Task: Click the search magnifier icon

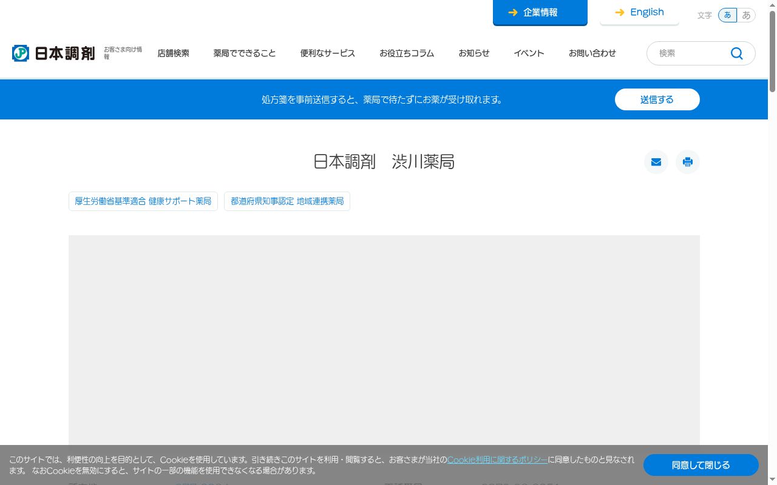Action: [737, 53]
